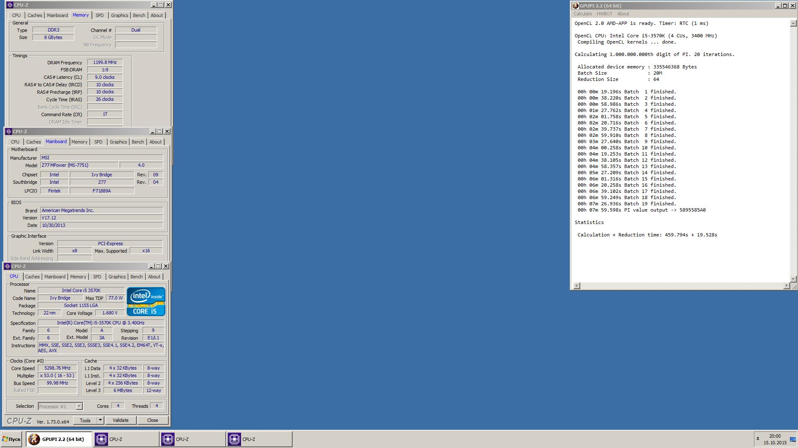Click the taskbar clock showing 20:00
This screenshot has width=798, height=448.
pyautogui.click(x=775, y=436)
